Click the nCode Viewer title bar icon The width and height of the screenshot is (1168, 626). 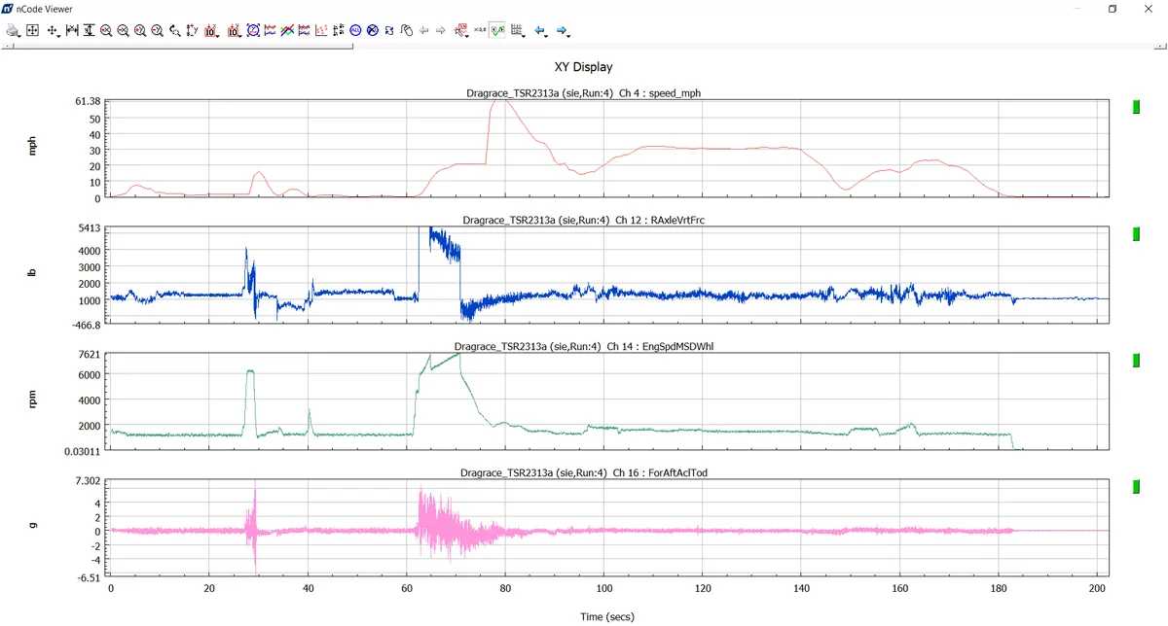click(x=8, y=8)
